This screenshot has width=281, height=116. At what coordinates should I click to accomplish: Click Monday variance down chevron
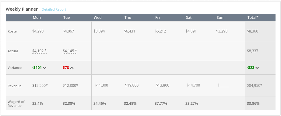[x=45, y=68]
